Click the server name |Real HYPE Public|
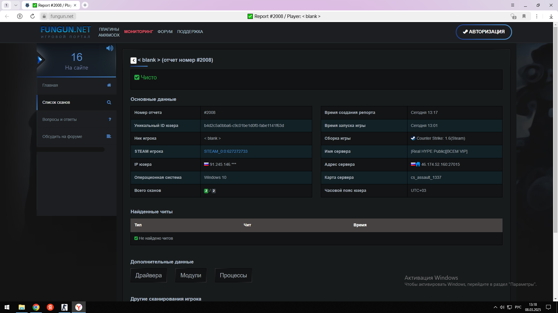Screen dimensions: 558x313 (x=439, y=151)
